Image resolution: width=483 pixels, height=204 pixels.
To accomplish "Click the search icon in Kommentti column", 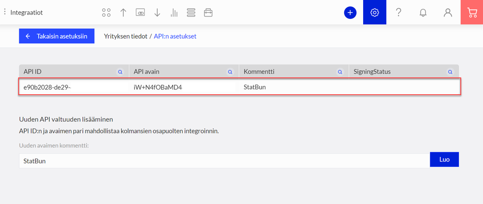I will pos(340,72).
